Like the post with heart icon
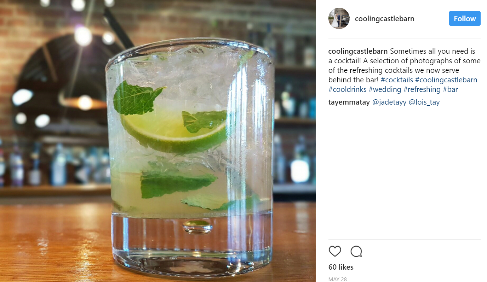 click(335, 251)
